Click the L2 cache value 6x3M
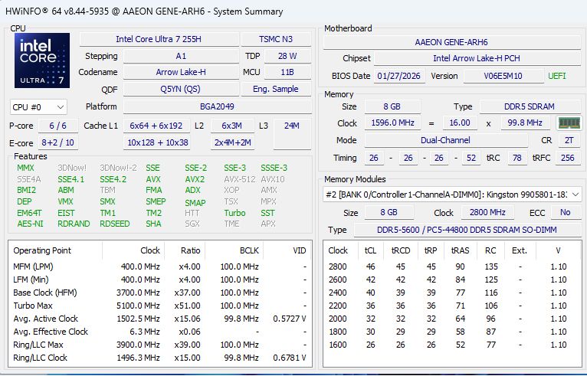 coord(231,126)
